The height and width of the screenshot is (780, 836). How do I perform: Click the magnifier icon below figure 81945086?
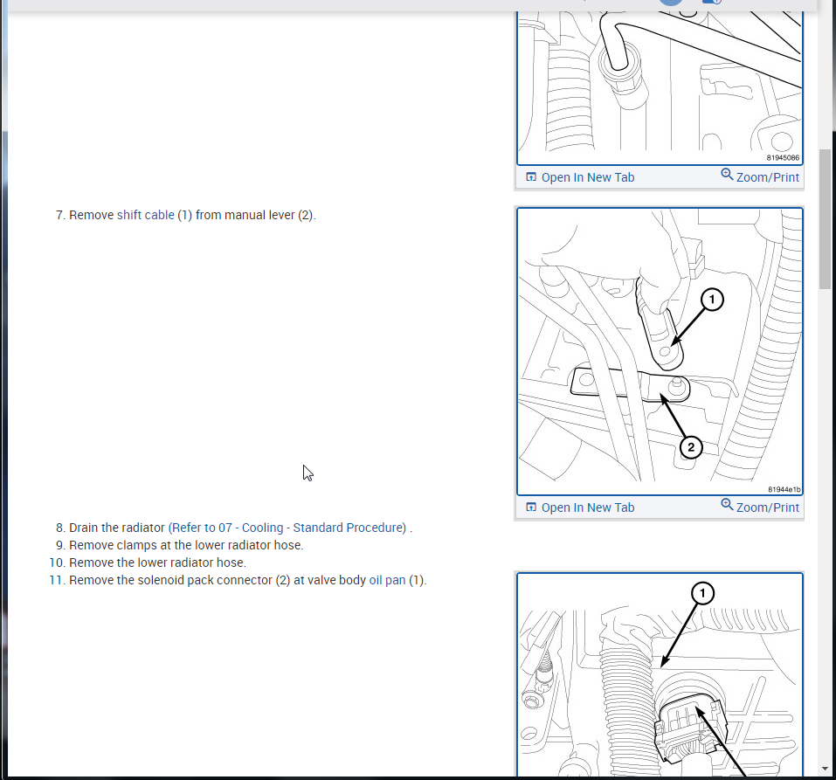(x=727, y=175)
